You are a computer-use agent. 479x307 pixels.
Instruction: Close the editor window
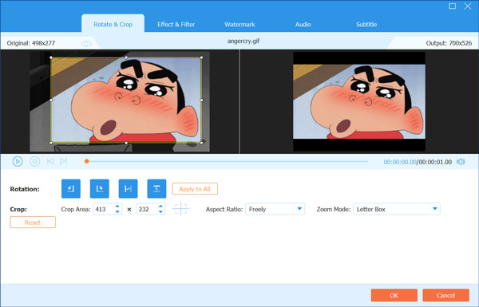click(x=468, y=6)
